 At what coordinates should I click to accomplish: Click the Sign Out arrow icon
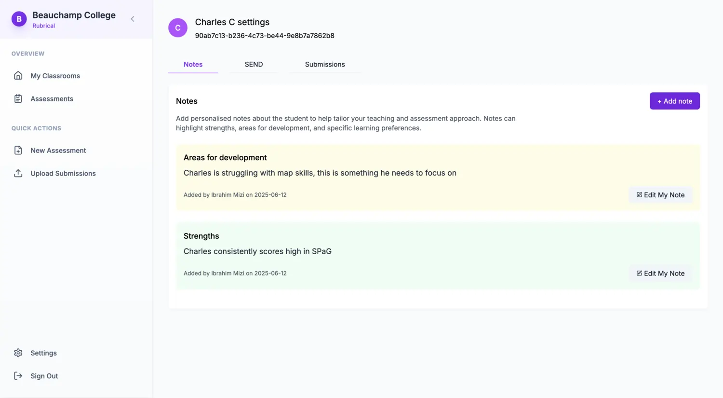coord(18,376)
